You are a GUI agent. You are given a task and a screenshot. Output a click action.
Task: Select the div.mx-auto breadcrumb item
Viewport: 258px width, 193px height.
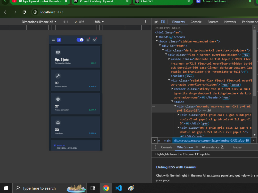(212, 141)
